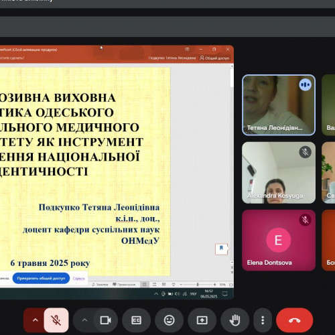
Task: Click volume icon in system tray
Action: click(178, 294)
